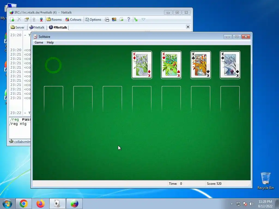Click the Nettalk title bar app icon
Viewport: 279px width, 209px height.
click(x=11, y=13)
